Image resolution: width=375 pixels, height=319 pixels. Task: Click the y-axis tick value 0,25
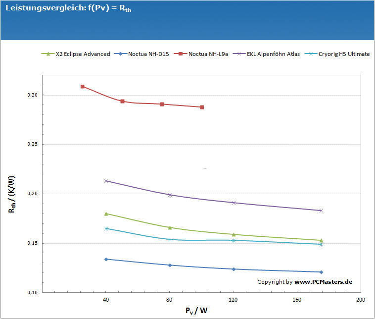(x=33, y=144)
